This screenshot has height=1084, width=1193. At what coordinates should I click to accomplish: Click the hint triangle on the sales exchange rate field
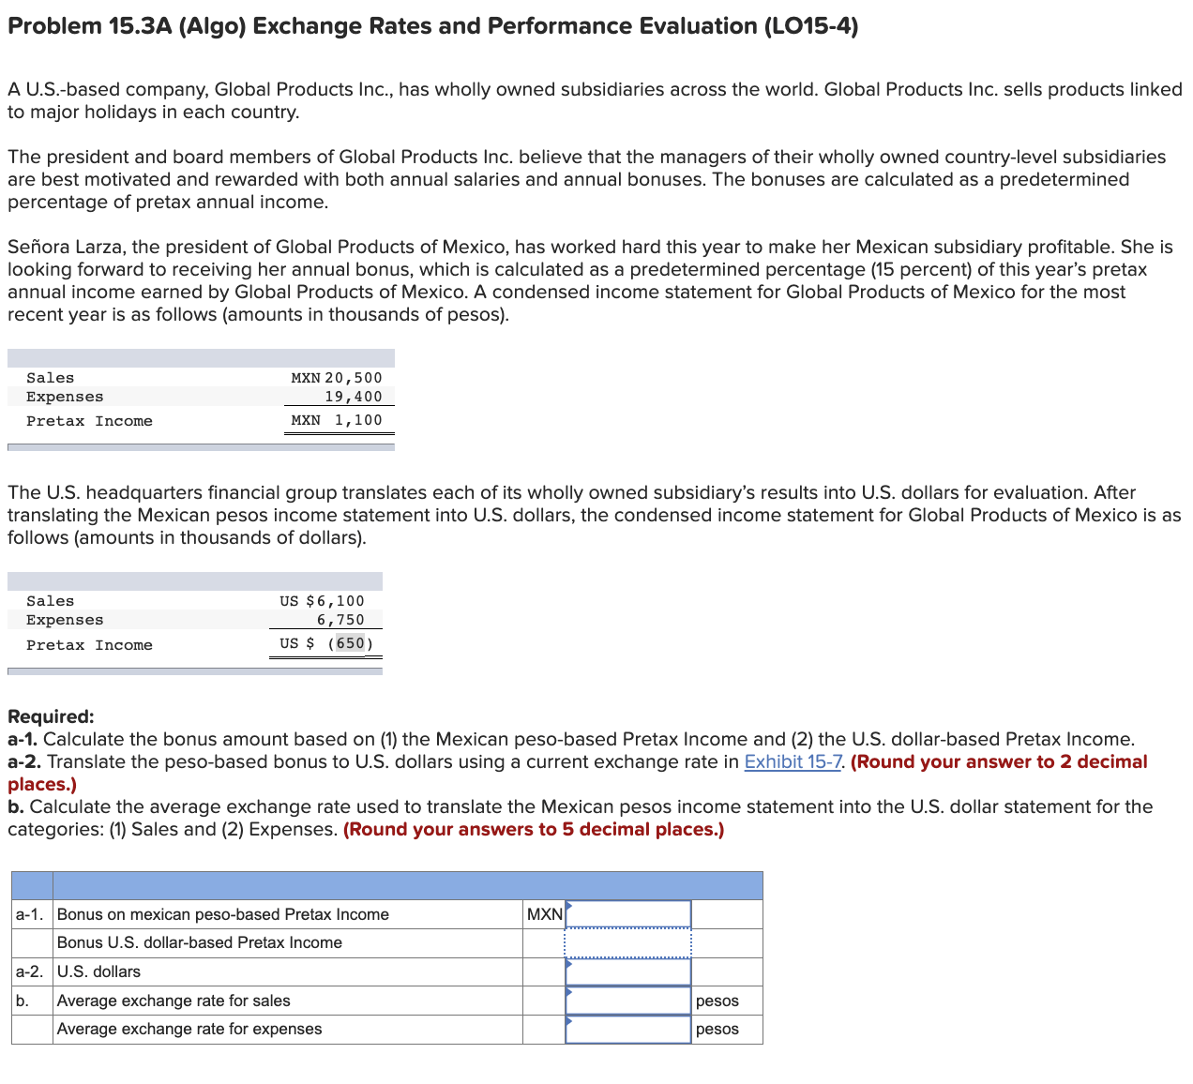(x=568, y=993)
